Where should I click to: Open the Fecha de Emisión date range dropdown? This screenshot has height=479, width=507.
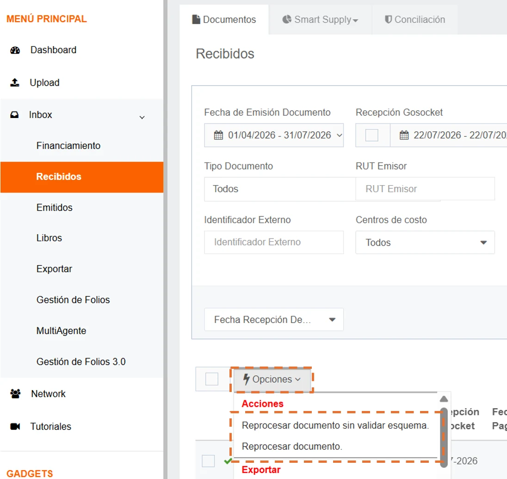click(274, 135)
